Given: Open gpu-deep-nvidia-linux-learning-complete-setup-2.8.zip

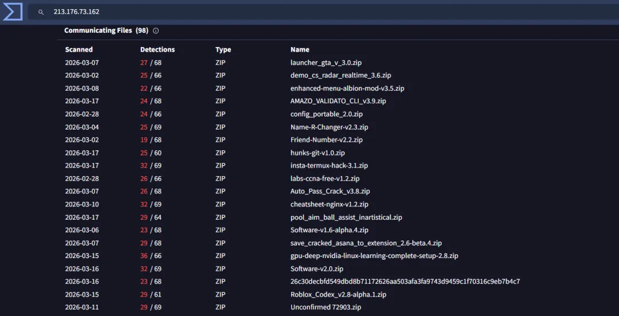Looking at the screenshot, I should tap(374, 256).
